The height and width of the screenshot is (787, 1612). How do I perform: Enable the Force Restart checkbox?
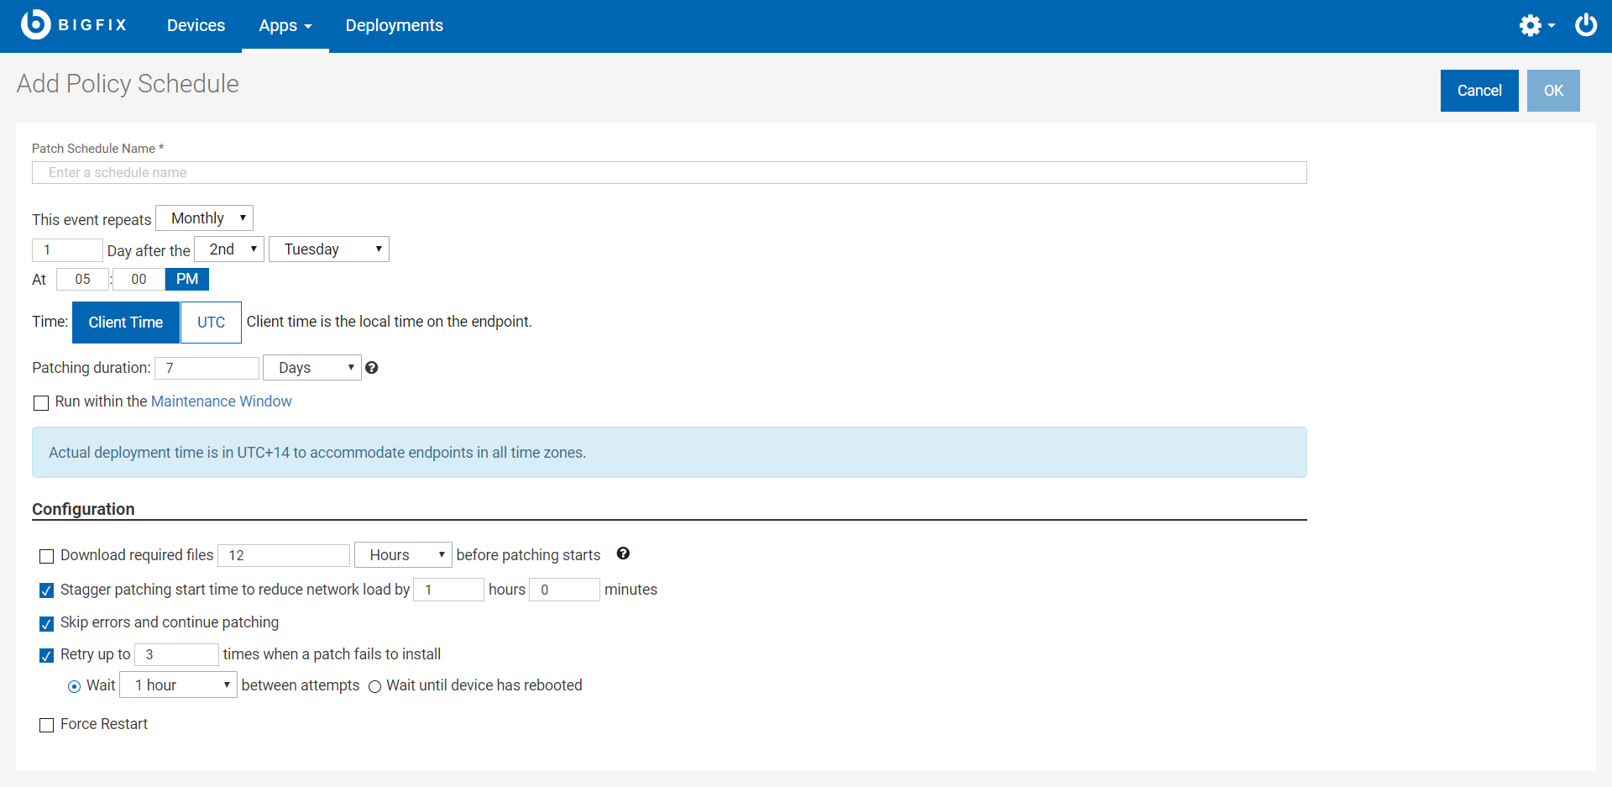pos(47,725)
